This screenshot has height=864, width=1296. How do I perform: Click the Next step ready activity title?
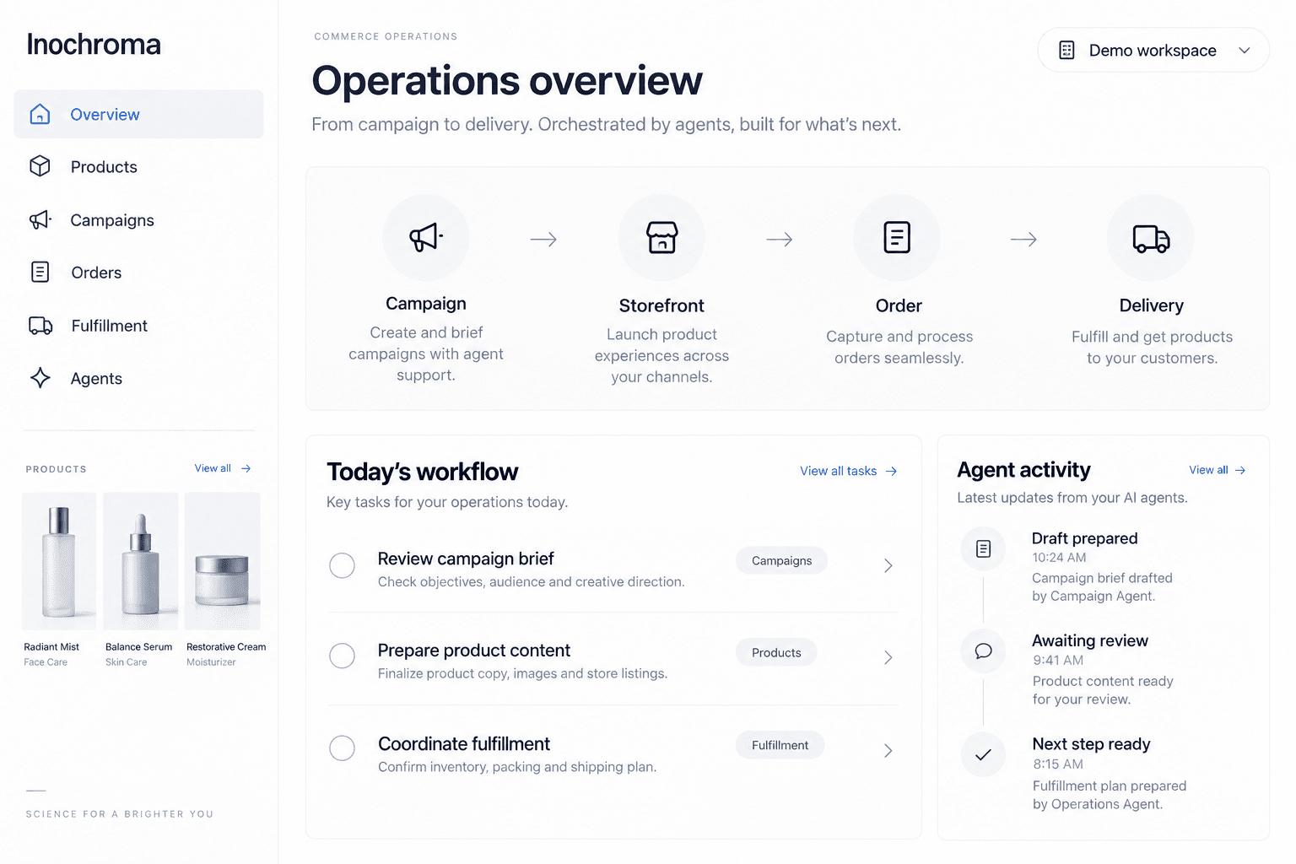pyautogui.click(x=1091, y=744)
